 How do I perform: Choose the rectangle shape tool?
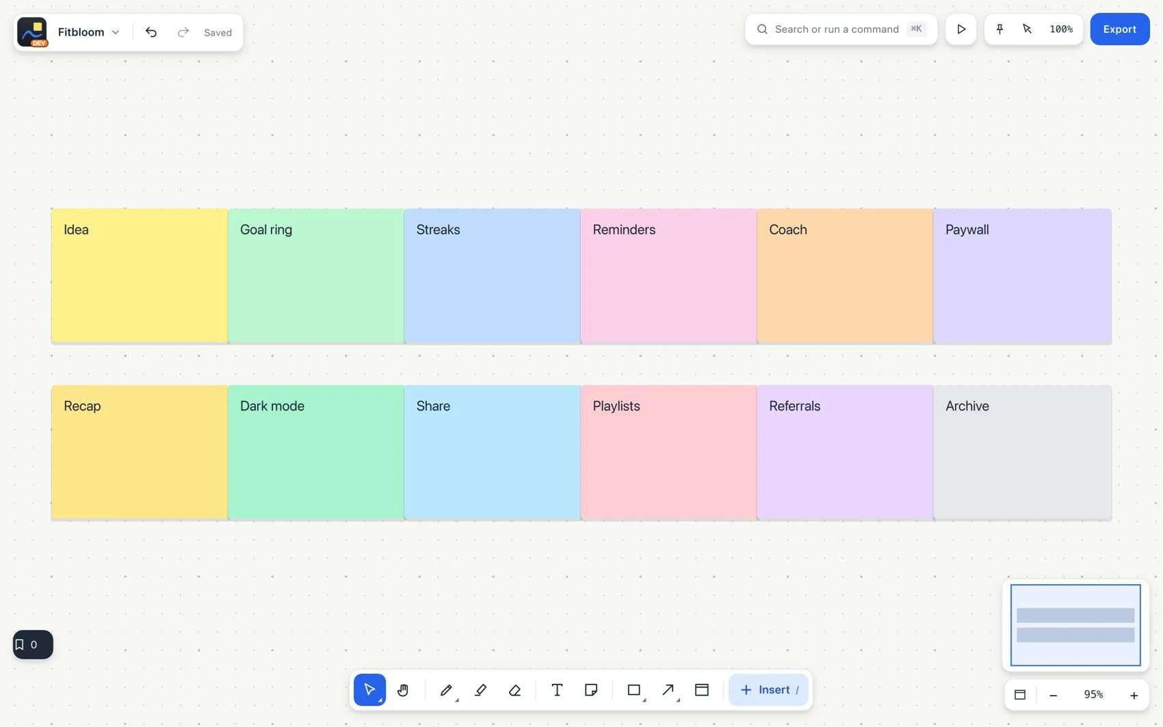pyautogui.click(x=634, y=689)
